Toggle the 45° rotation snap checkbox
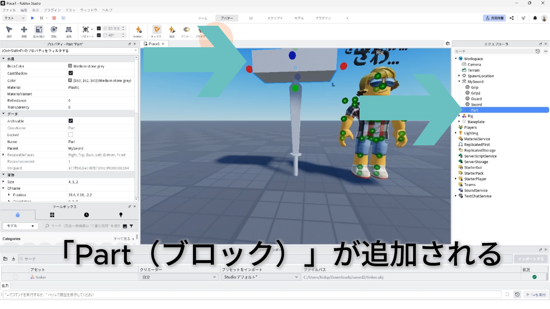The height and width of the screenshot is (309, 550). point(99,35)
